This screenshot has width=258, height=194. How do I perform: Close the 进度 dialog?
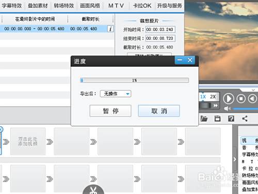pos(190,60)
